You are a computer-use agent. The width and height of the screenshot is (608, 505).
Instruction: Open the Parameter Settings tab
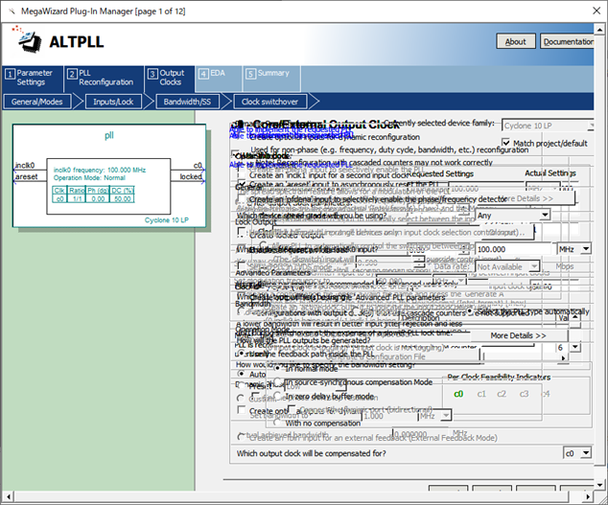pyautogui.click(x=31, y=78)
